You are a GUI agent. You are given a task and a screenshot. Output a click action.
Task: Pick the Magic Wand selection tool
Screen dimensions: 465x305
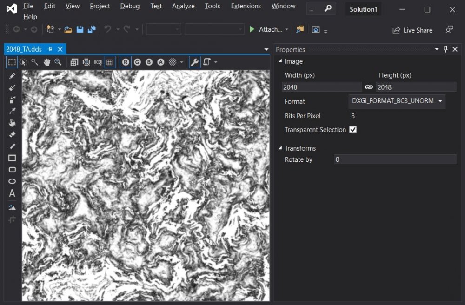coord(35,62)
